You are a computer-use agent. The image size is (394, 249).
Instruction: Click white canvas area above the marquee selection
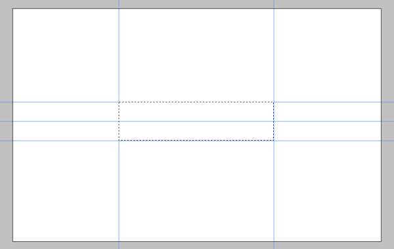[196, 55]
